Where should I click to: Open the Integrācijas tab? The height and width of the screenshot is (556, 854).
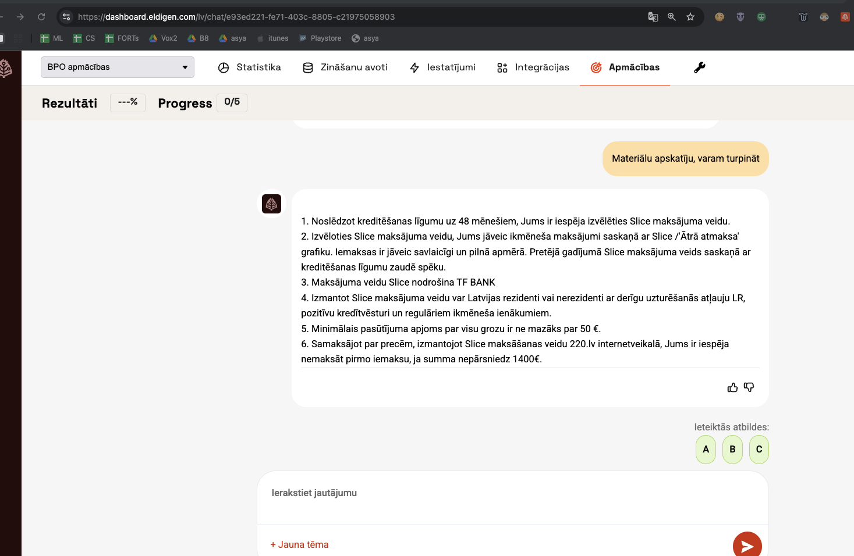point(533,67)
